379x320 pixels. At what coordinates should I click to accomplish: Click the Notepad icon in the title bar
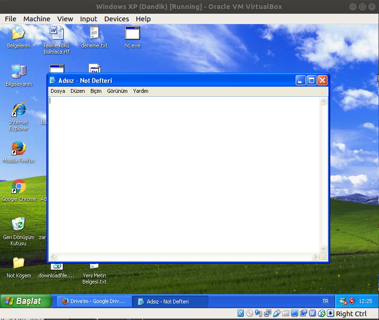coord(53,80)
